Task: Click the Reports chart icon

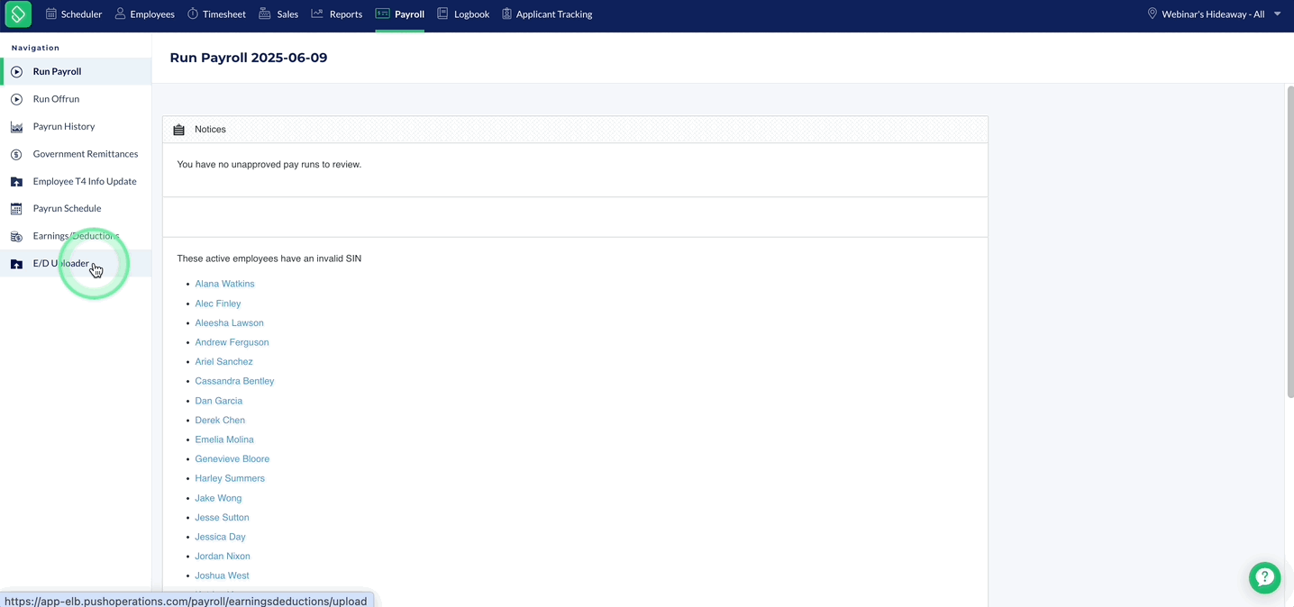Action: coord(317,14)
